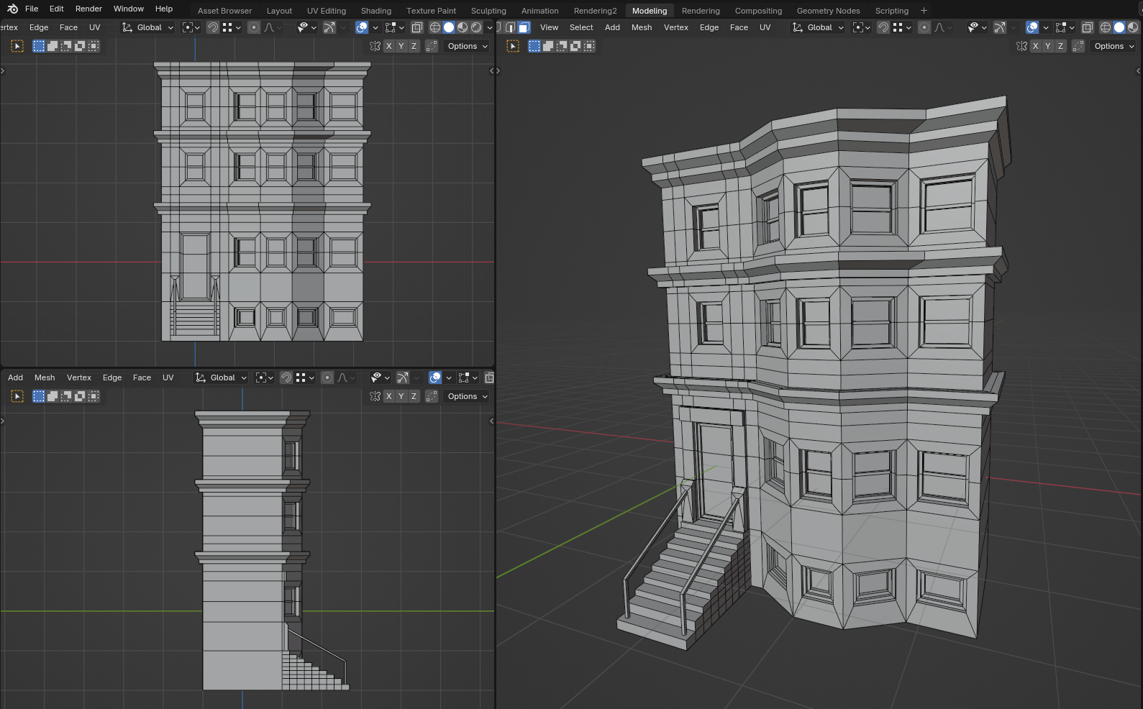Open pivot point dropdown in top-left viewport
Screen dimensions: 1143x709
(191, 27)
